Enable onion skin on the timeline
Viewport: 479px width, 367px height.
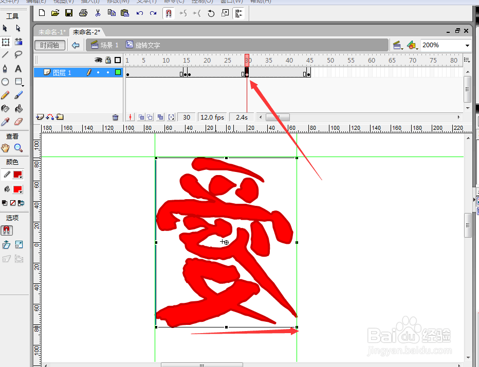point(141,117)
